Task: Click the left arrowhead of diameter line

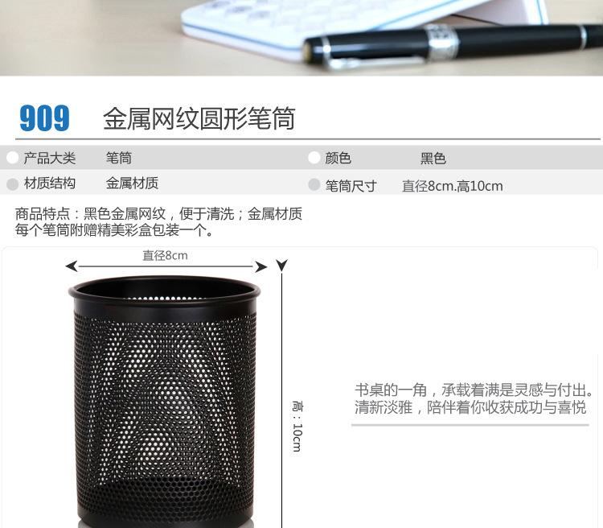Action: 72,266
